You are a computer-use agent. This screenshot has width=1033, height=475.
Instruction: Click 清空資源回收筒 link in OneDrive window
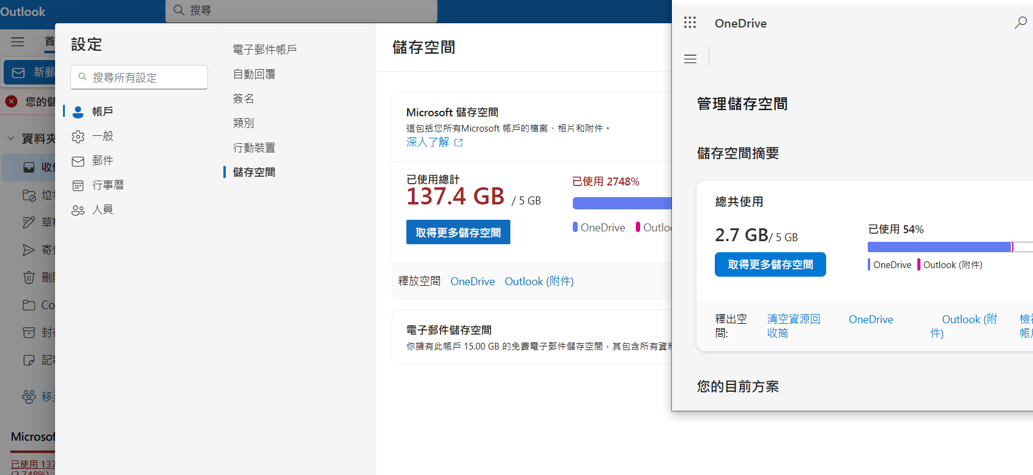[x=793, y=326]
